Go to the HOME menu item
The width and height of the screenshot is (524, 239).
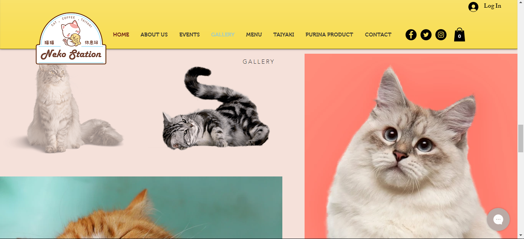(x=121, y=35)
